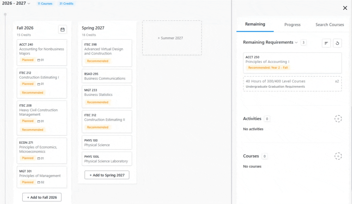The height and width of the screenshot is (204, 352).
Task: Select 40 Hours of 300/400 Level Courses
Action: (x=292, y=84)
